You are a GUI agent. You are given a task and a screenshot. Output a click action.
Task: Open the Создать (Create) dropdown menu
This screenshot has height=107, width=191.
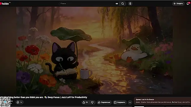[x=178, y=4]
